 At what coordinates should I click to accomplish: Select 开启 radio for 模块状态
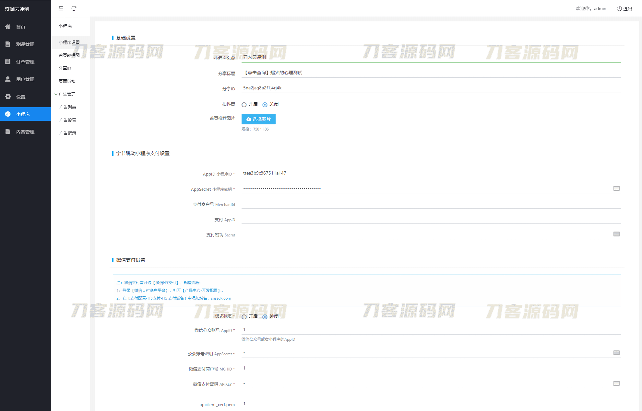244,317
